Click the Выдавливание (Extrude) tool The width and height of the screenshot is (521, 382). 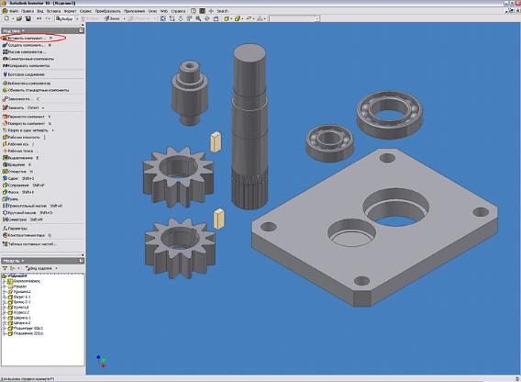pyautogui.click(x=20, y=158)
